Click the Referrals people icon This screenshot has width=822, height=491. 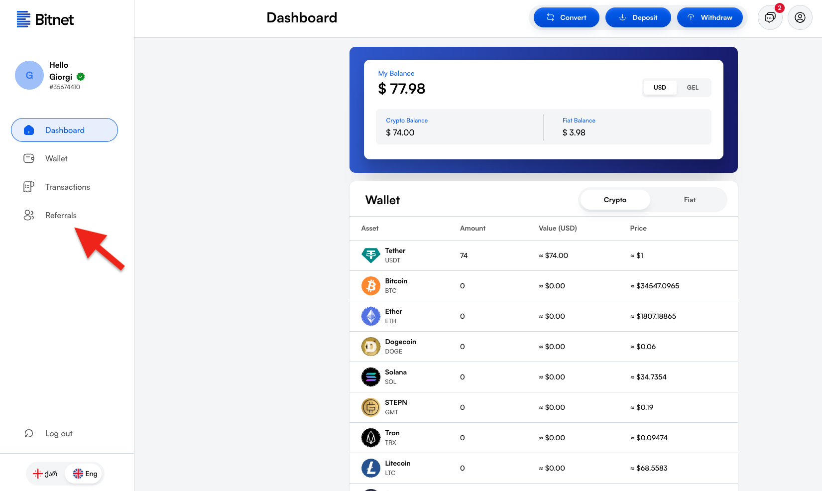[29, 215]
